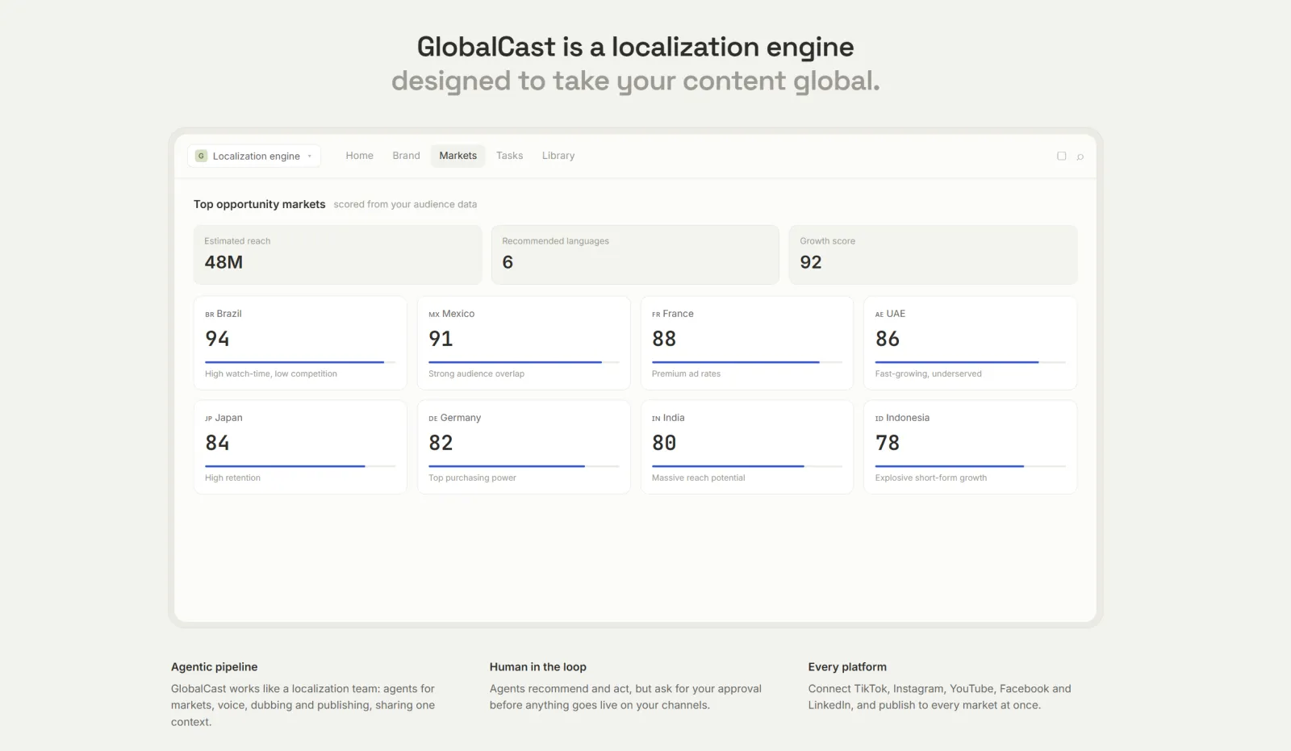
Task: Click "Top purchasing power" text
Action: pyautogui.click(x=472, y=478)
